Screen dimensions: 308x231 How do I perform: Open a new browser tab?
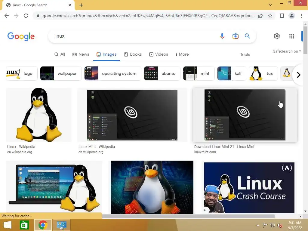coord(81,5)
